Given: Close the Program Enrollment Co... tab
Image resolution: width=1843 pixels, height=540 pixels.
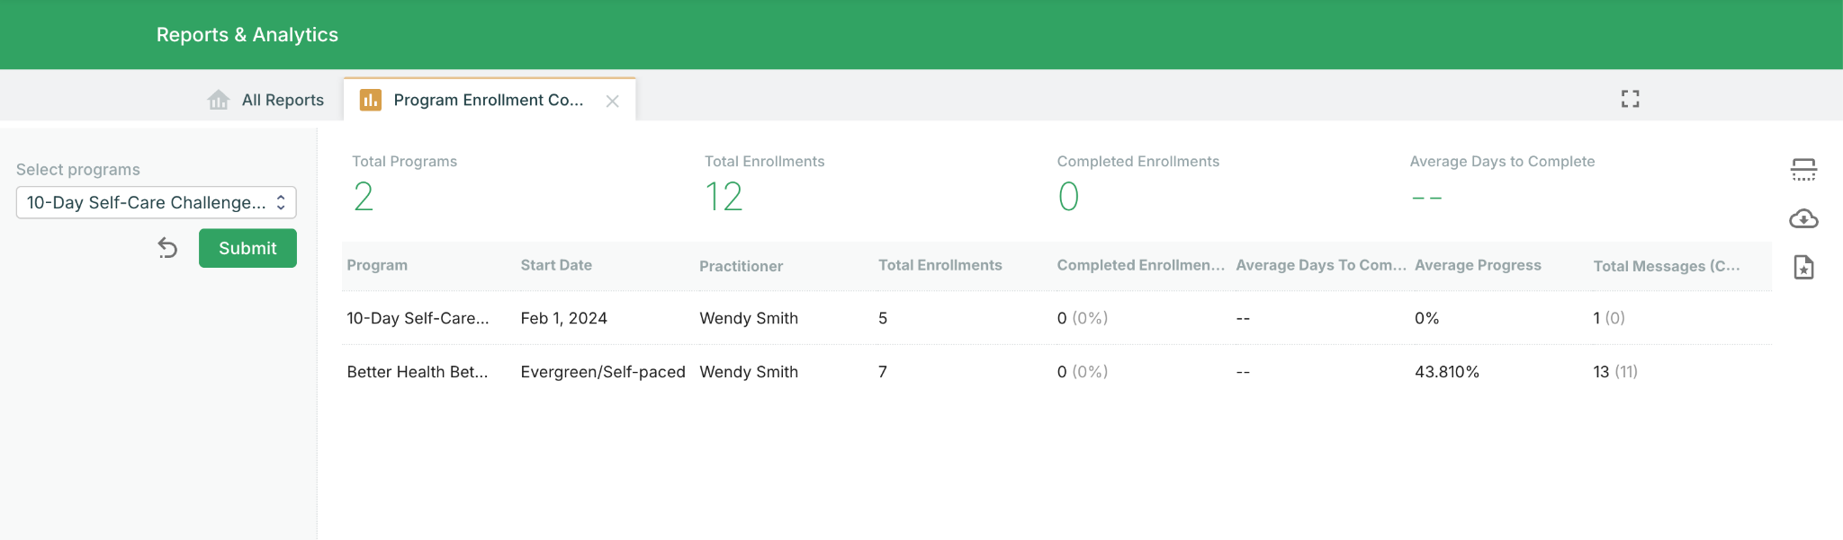Looking at the screenshot, I should pos(612,101).
